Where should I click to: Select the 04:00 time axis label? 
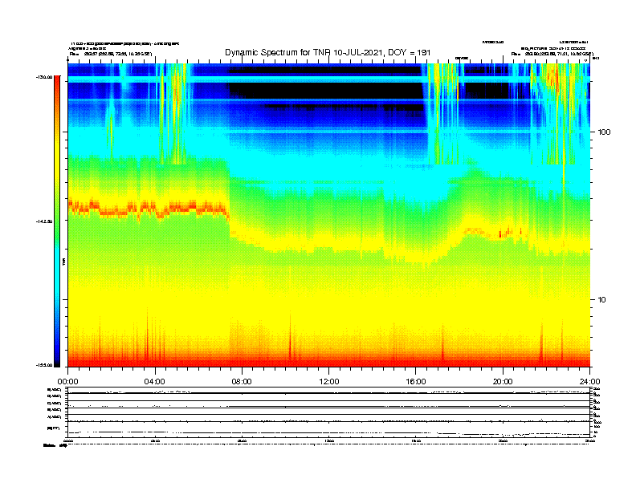[x=155, y=382]
